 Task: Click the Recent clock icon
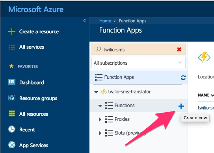pyautogui.click(x=12, y=129)
